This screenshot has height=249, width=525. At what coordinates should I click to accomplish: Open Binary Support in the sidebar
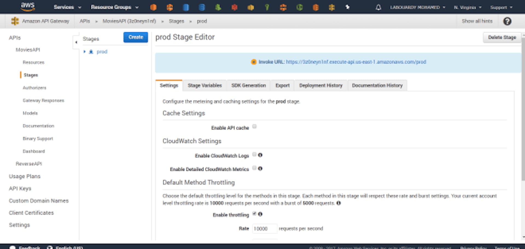pos(38,139)
